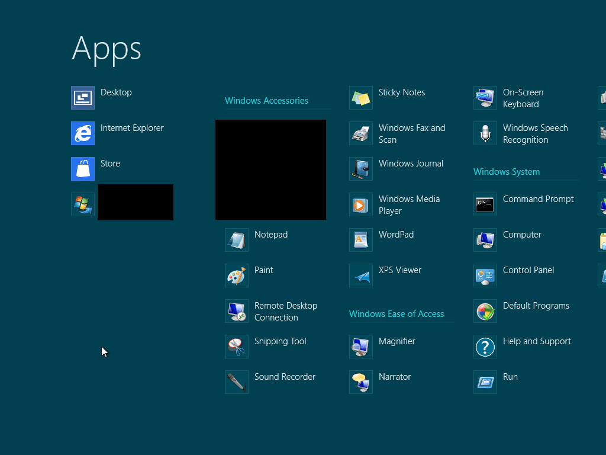The width and height of the screenshot is (606, 455).
Task: Click the "WordPad" label
Action: (x=396, y=235)
